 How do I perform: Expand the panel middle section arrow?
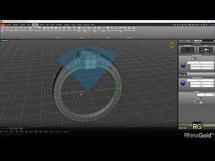[x=214, y=74]
